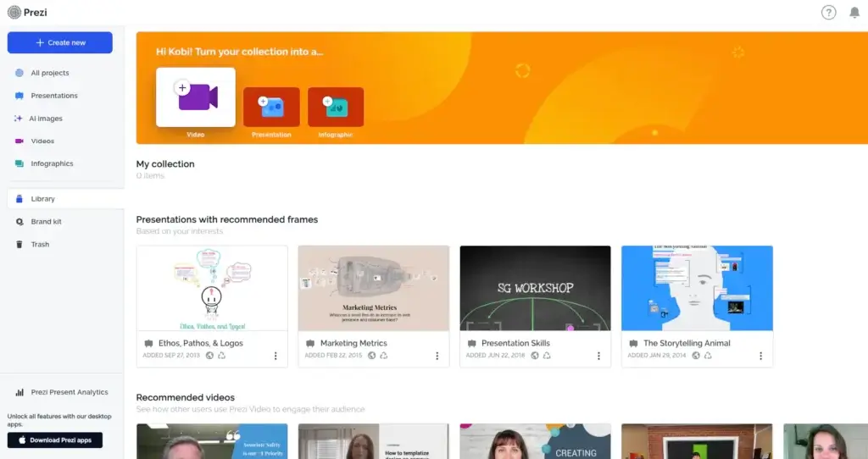
Task: Click the Create new button
Action: pos(60,42)
